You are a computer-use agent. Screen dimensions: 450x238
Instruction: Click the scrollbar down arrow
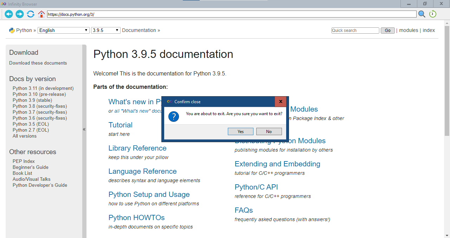click(447, 235)
